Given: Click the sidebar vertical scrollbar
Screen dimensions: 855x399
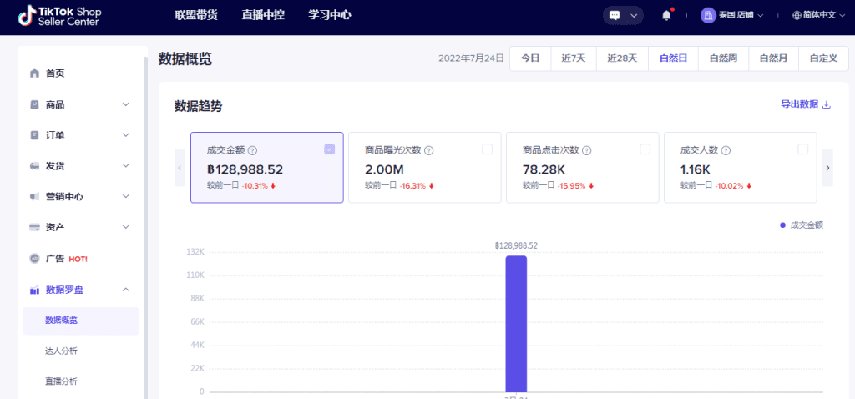Looking at the screenshot, I should [x=145, y=228].
